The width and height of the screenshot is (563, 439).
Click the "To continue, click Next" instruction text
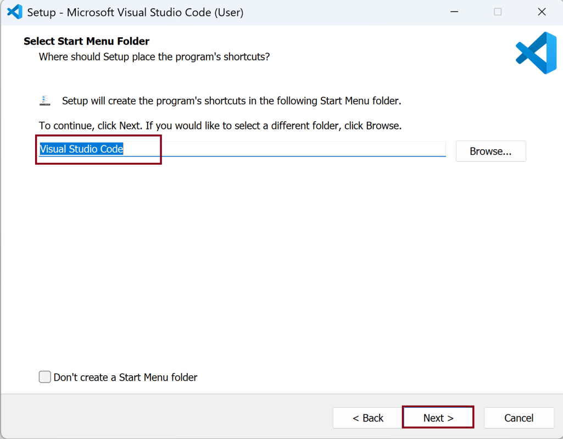pos(220,126)
